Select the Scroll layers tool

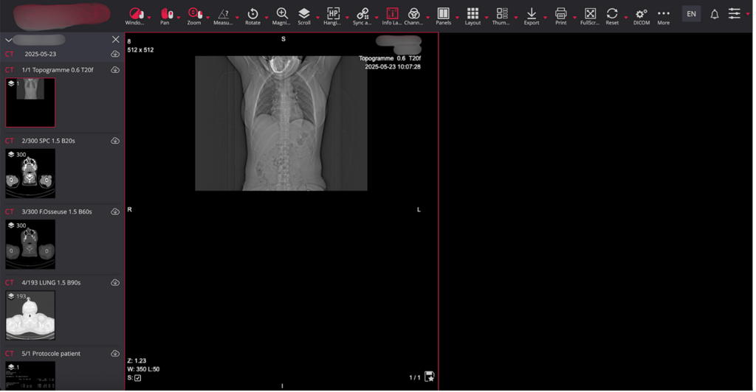[303, 13]
